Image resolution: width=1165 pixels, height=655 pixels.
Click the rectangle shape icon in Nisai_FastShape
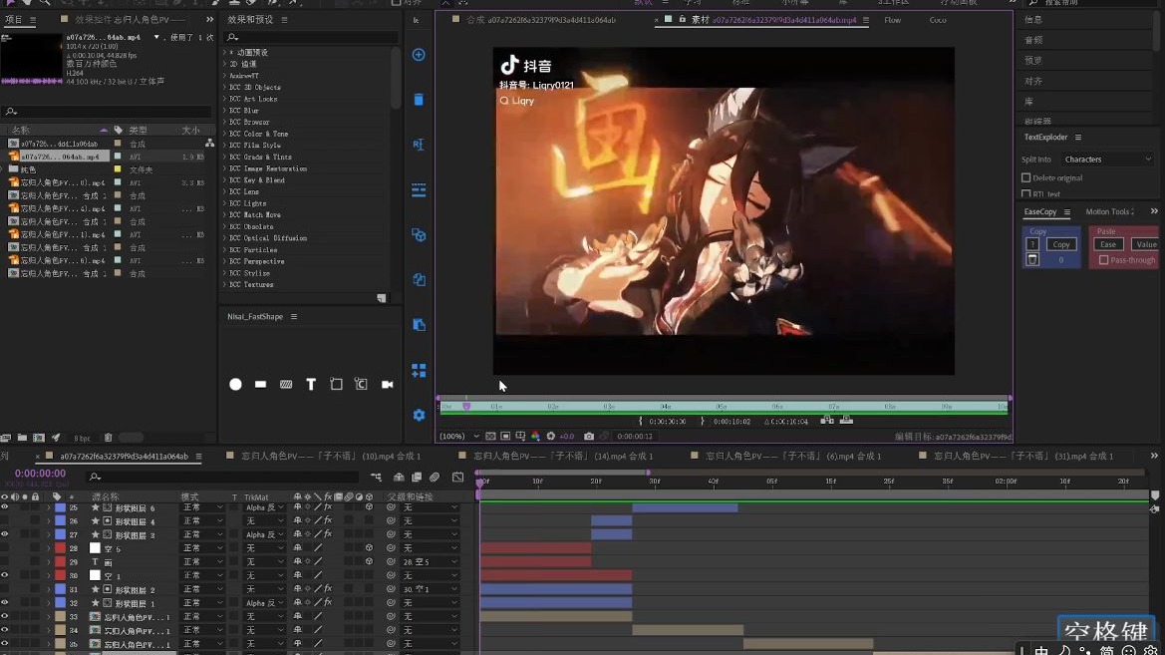click(x=260, y=385)
